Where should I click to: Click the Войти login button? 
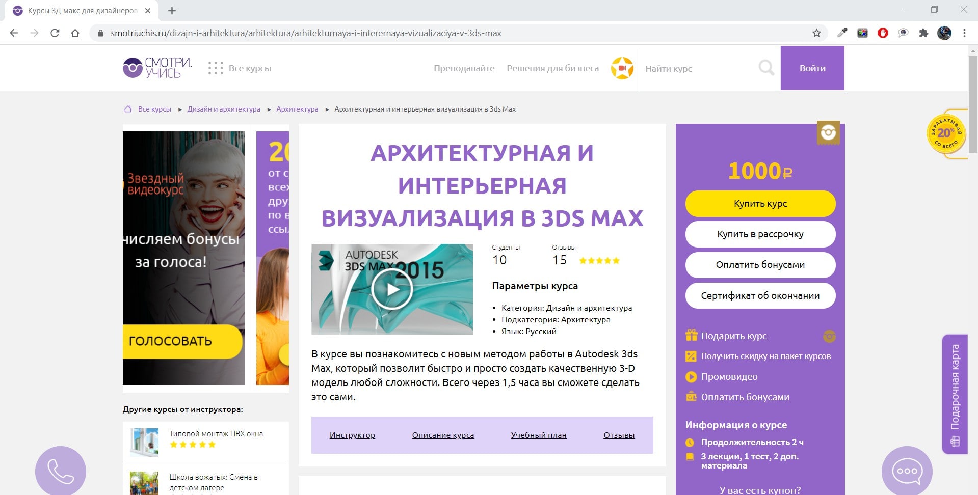(812, 68)
